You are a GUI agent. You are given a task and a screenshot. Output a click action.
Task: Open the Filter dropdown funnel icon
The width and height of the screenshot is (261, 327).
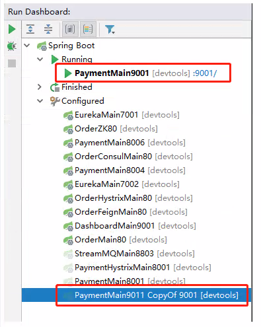tap(110, 29)
